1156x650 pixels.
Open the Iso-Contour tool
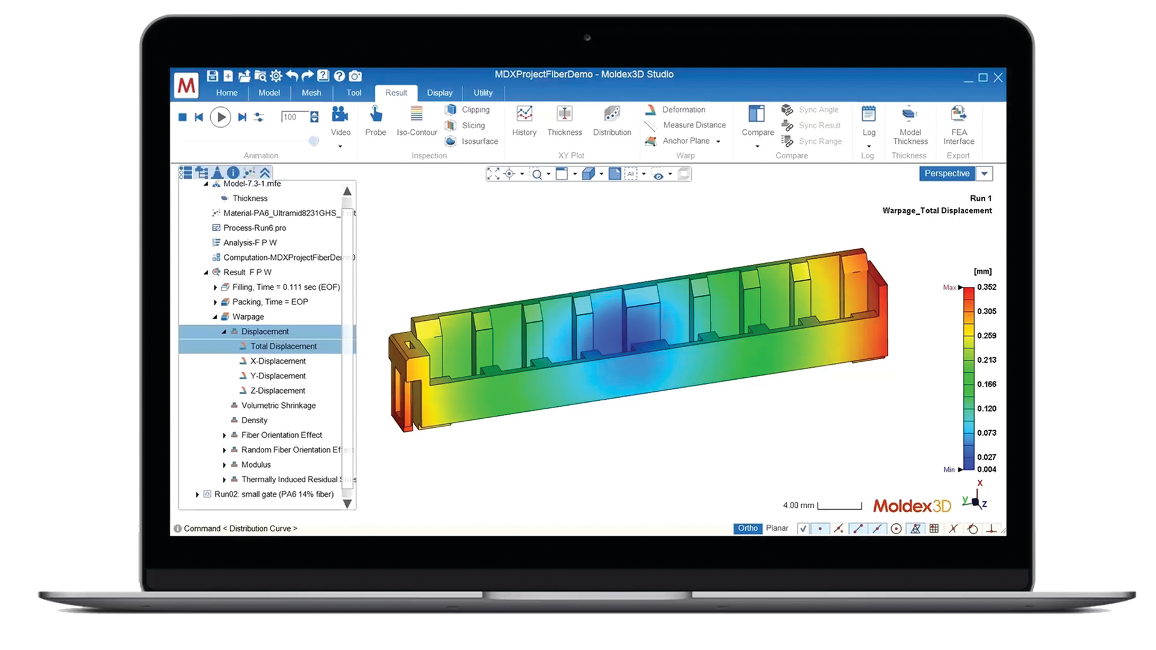pos(416,120)
